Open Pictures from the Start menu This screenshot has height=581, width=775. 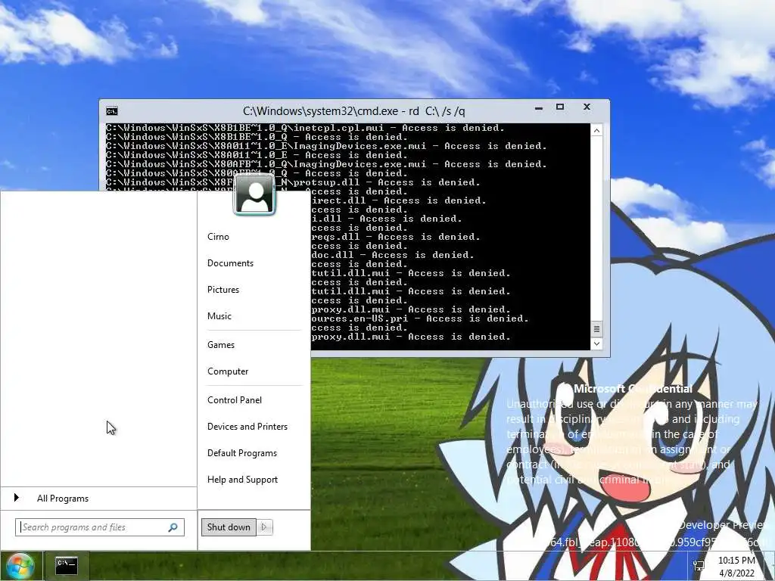(223, 290)
